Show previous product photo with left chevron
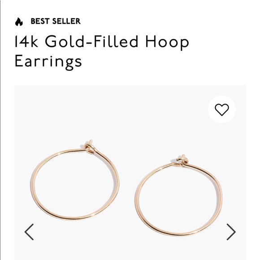260x260 pixels. (29, 232)
